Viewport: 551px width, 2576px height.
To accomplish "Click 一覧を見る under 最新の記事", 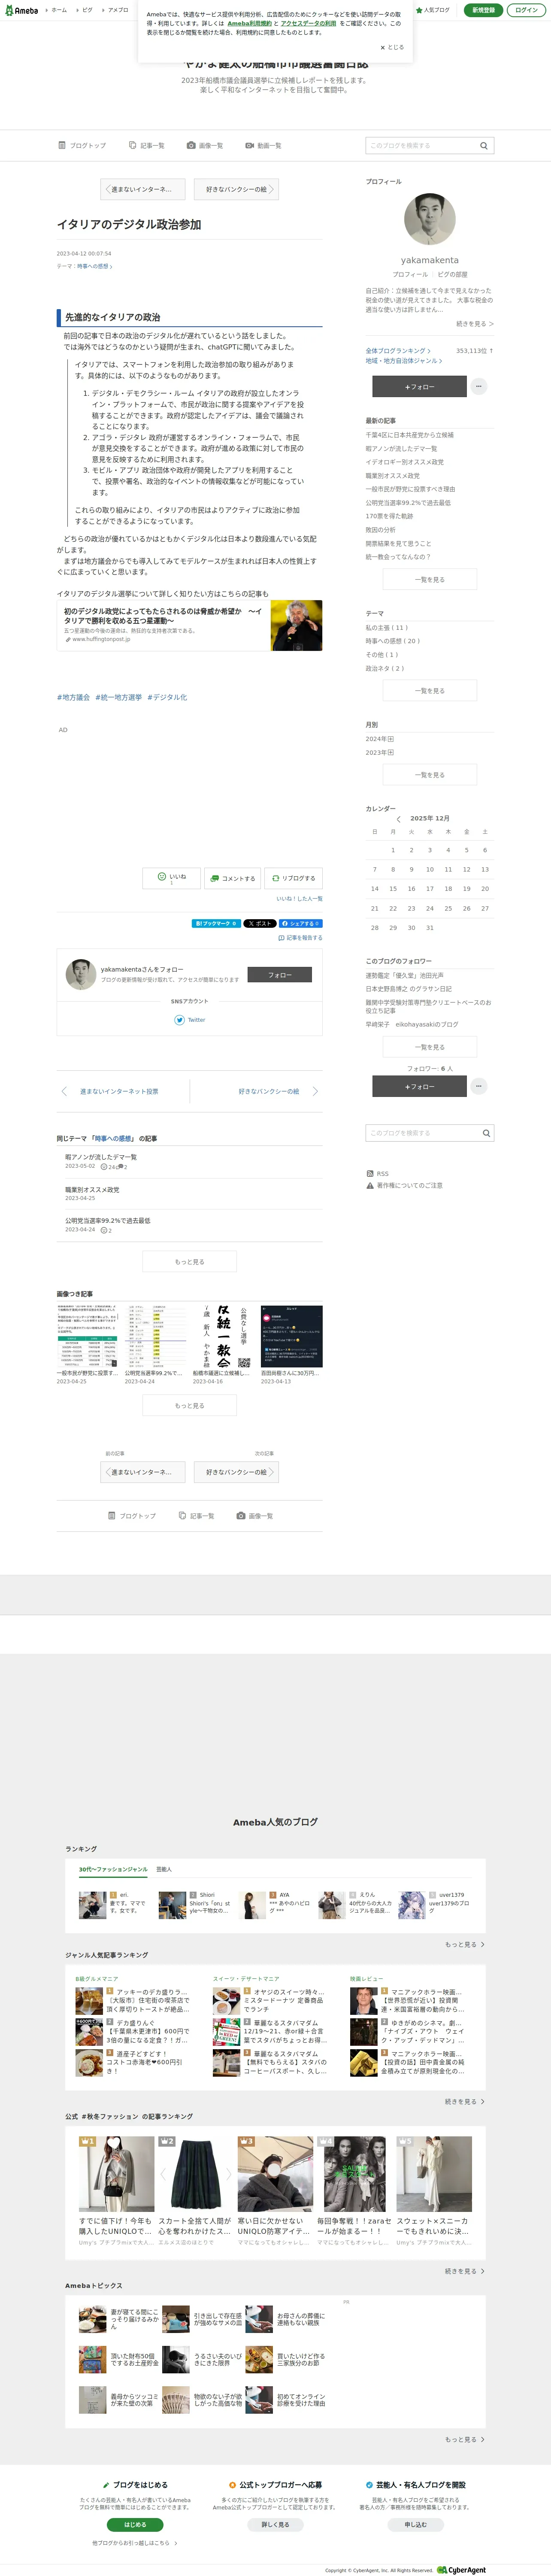I will (x=430, y=579).
